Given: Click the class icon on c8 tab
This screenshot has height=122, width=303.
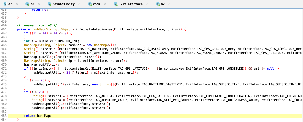Looking at the screenshot, I should click(27, 4).
